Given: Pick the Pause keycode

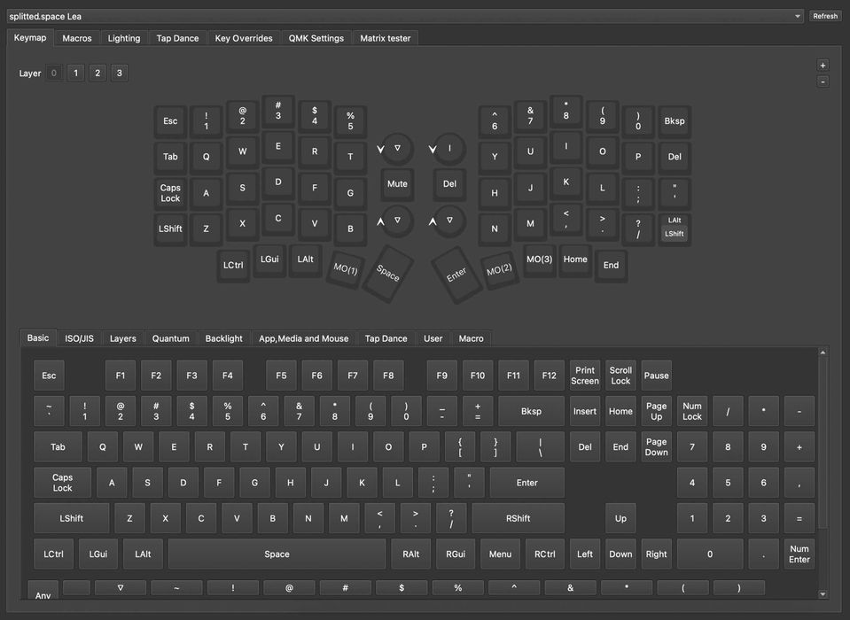Looking at the screenshot, I should (657, 376).
